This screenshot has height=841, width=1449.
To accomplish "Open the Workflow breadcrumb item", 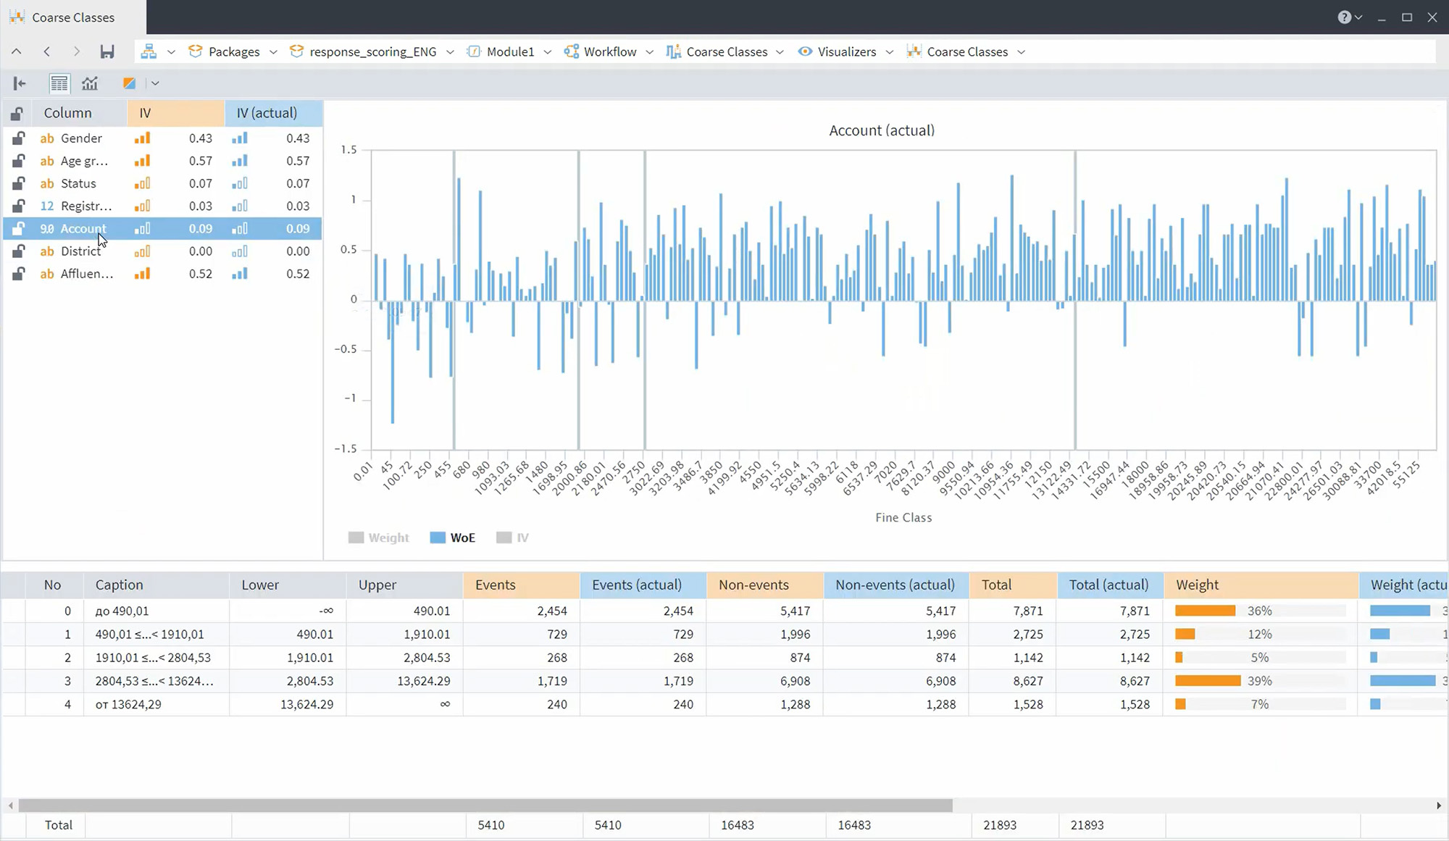I will 609,51.
